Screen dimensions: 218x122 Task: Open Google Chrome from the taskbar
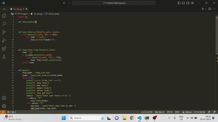tap(132, 118)
